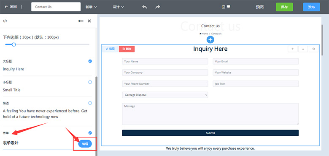Click the Message text area

click(210, 114)
